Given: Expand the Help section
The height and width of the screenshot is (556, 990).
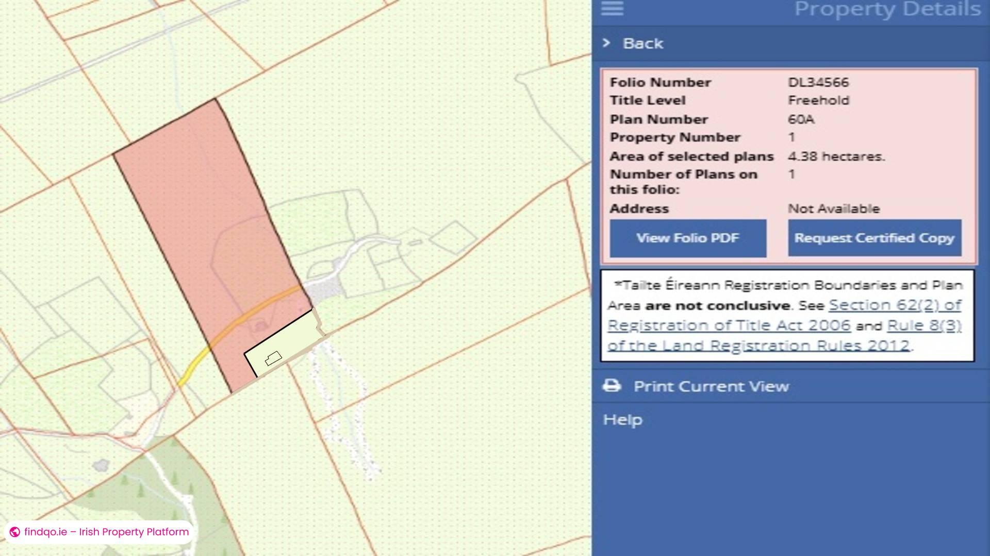Looking at the screenshot, I should click(623, 419).
